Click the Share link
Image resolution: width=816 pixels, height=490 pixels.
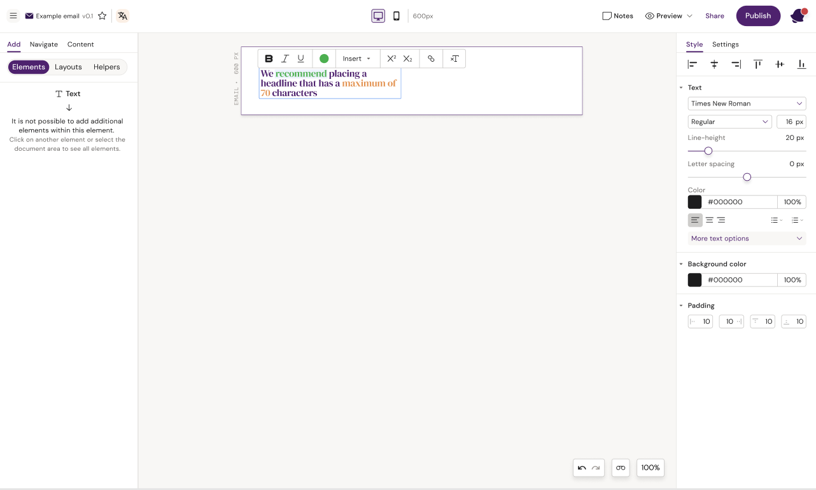(x=714, y=15)
